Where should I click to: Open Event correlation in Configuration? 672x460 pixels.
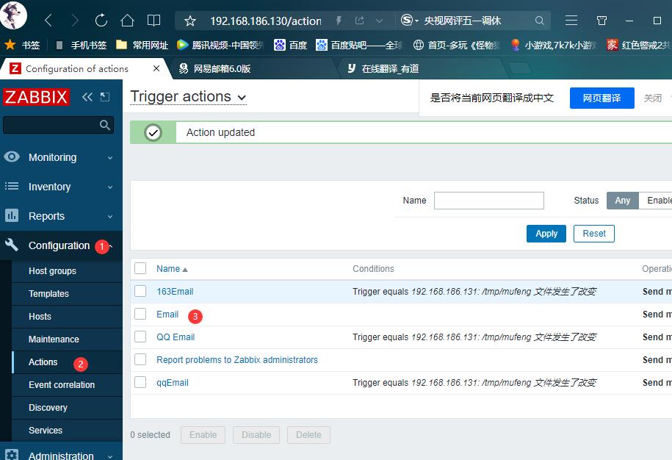(67, 384)
